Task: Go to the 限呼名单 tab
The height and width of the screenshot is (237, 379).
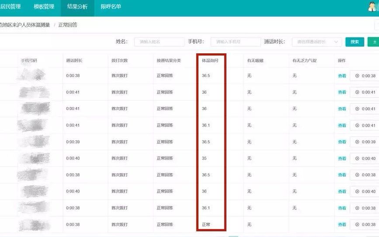Action: (111, 7)
